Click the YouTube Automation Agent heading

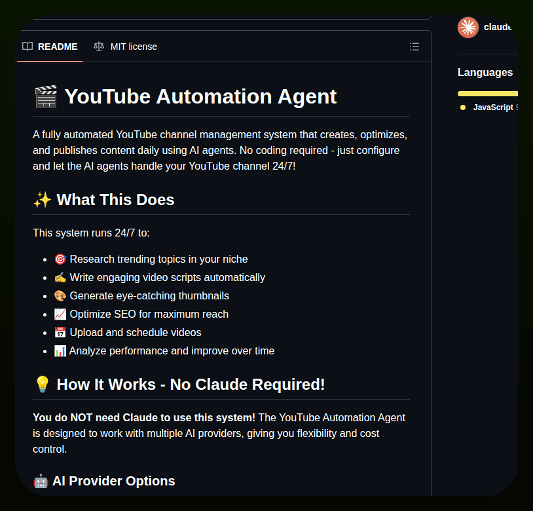coord(200,96)
